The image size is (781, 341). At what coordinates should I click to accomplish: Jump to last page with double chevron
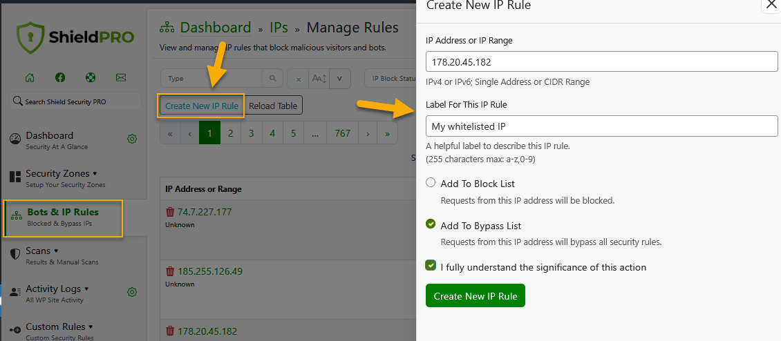[388, 133]
